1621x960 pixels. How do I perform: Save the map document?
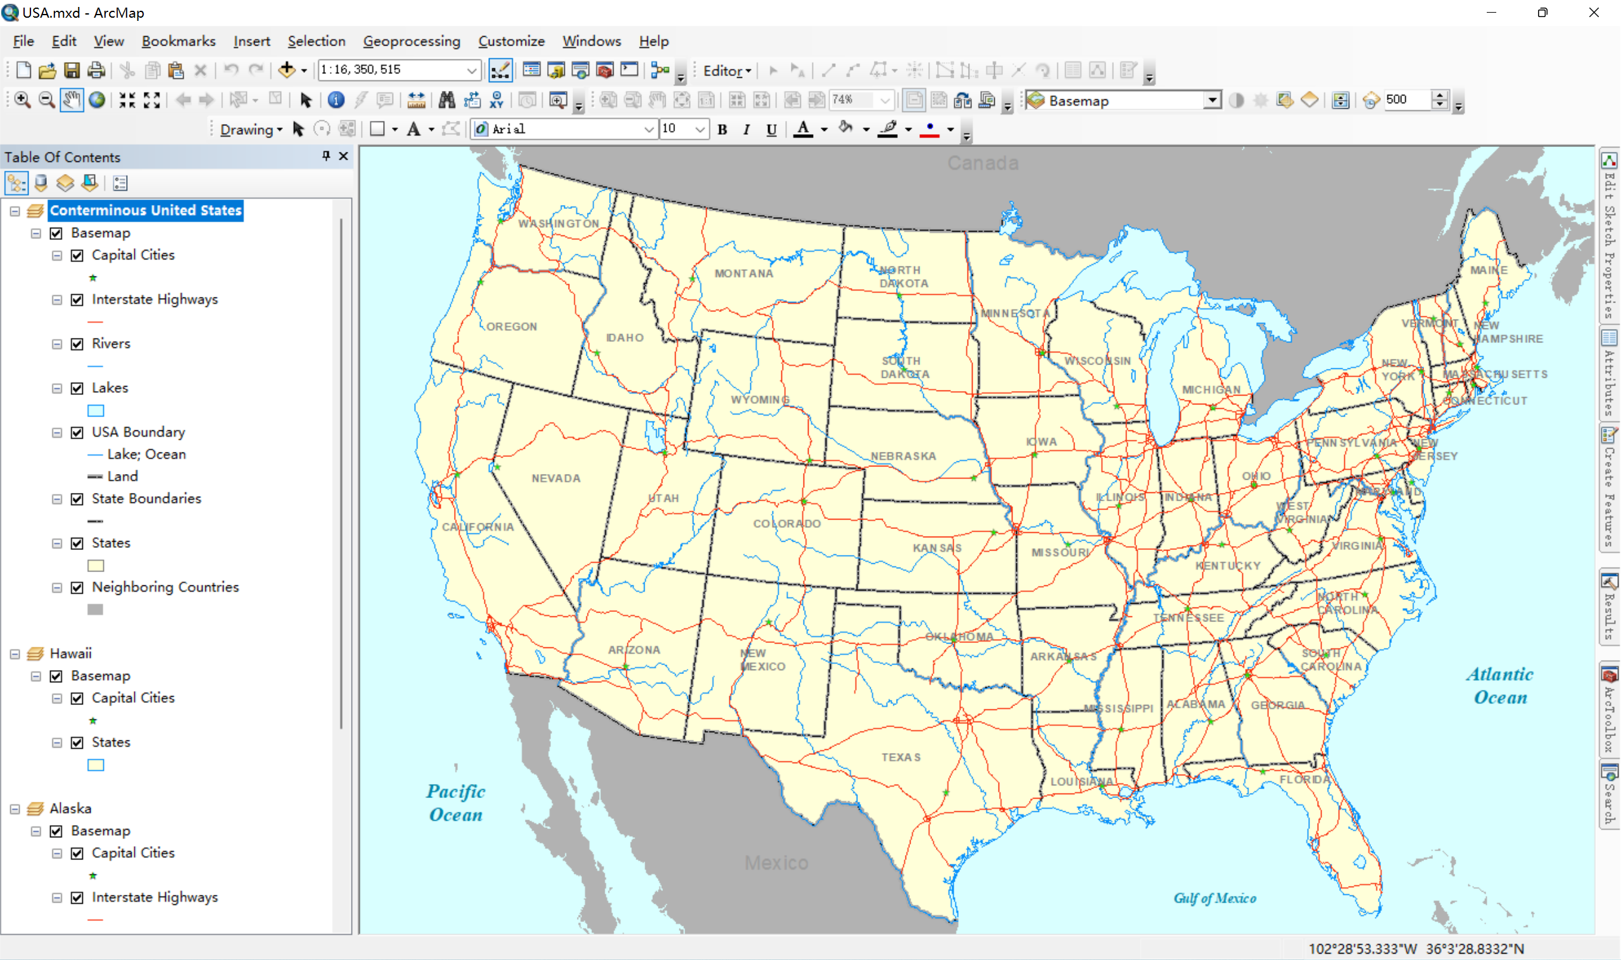pos(72,70)
